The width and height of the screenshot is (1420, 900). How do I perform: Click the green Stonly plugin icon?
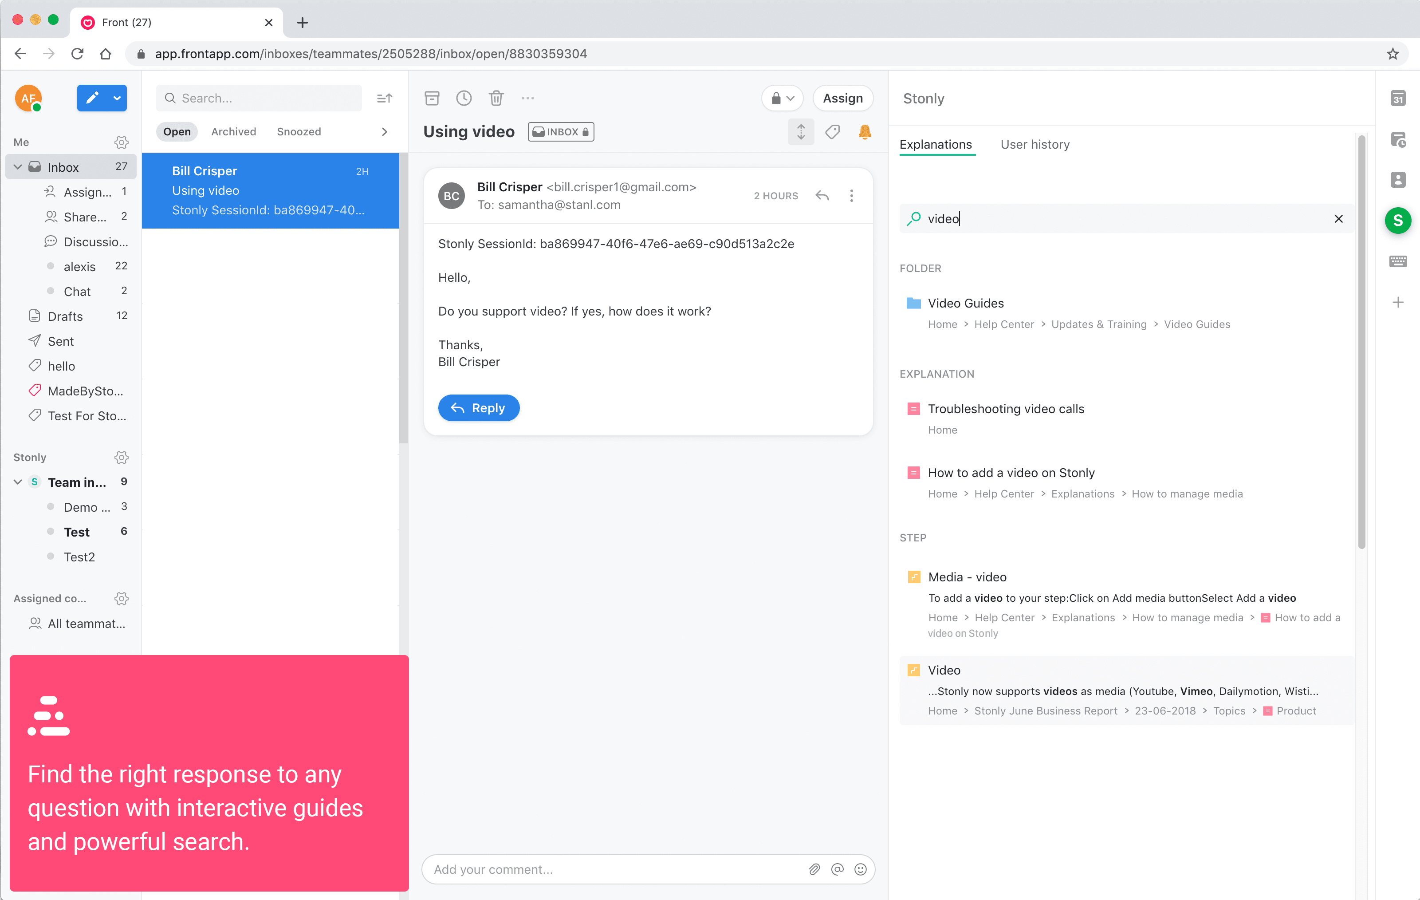(x=1397, y=220)
